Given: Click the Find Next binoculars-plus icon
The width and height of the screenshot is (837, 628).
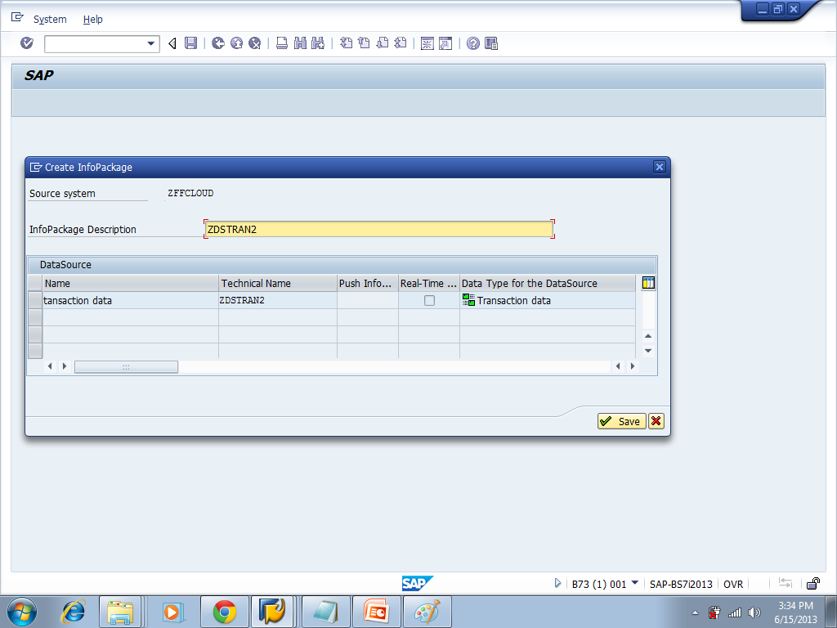Looking at the screenshot, I should [x=318, y=43].
